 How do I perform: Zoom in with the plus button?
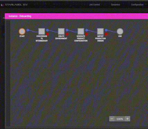(128, 119)
